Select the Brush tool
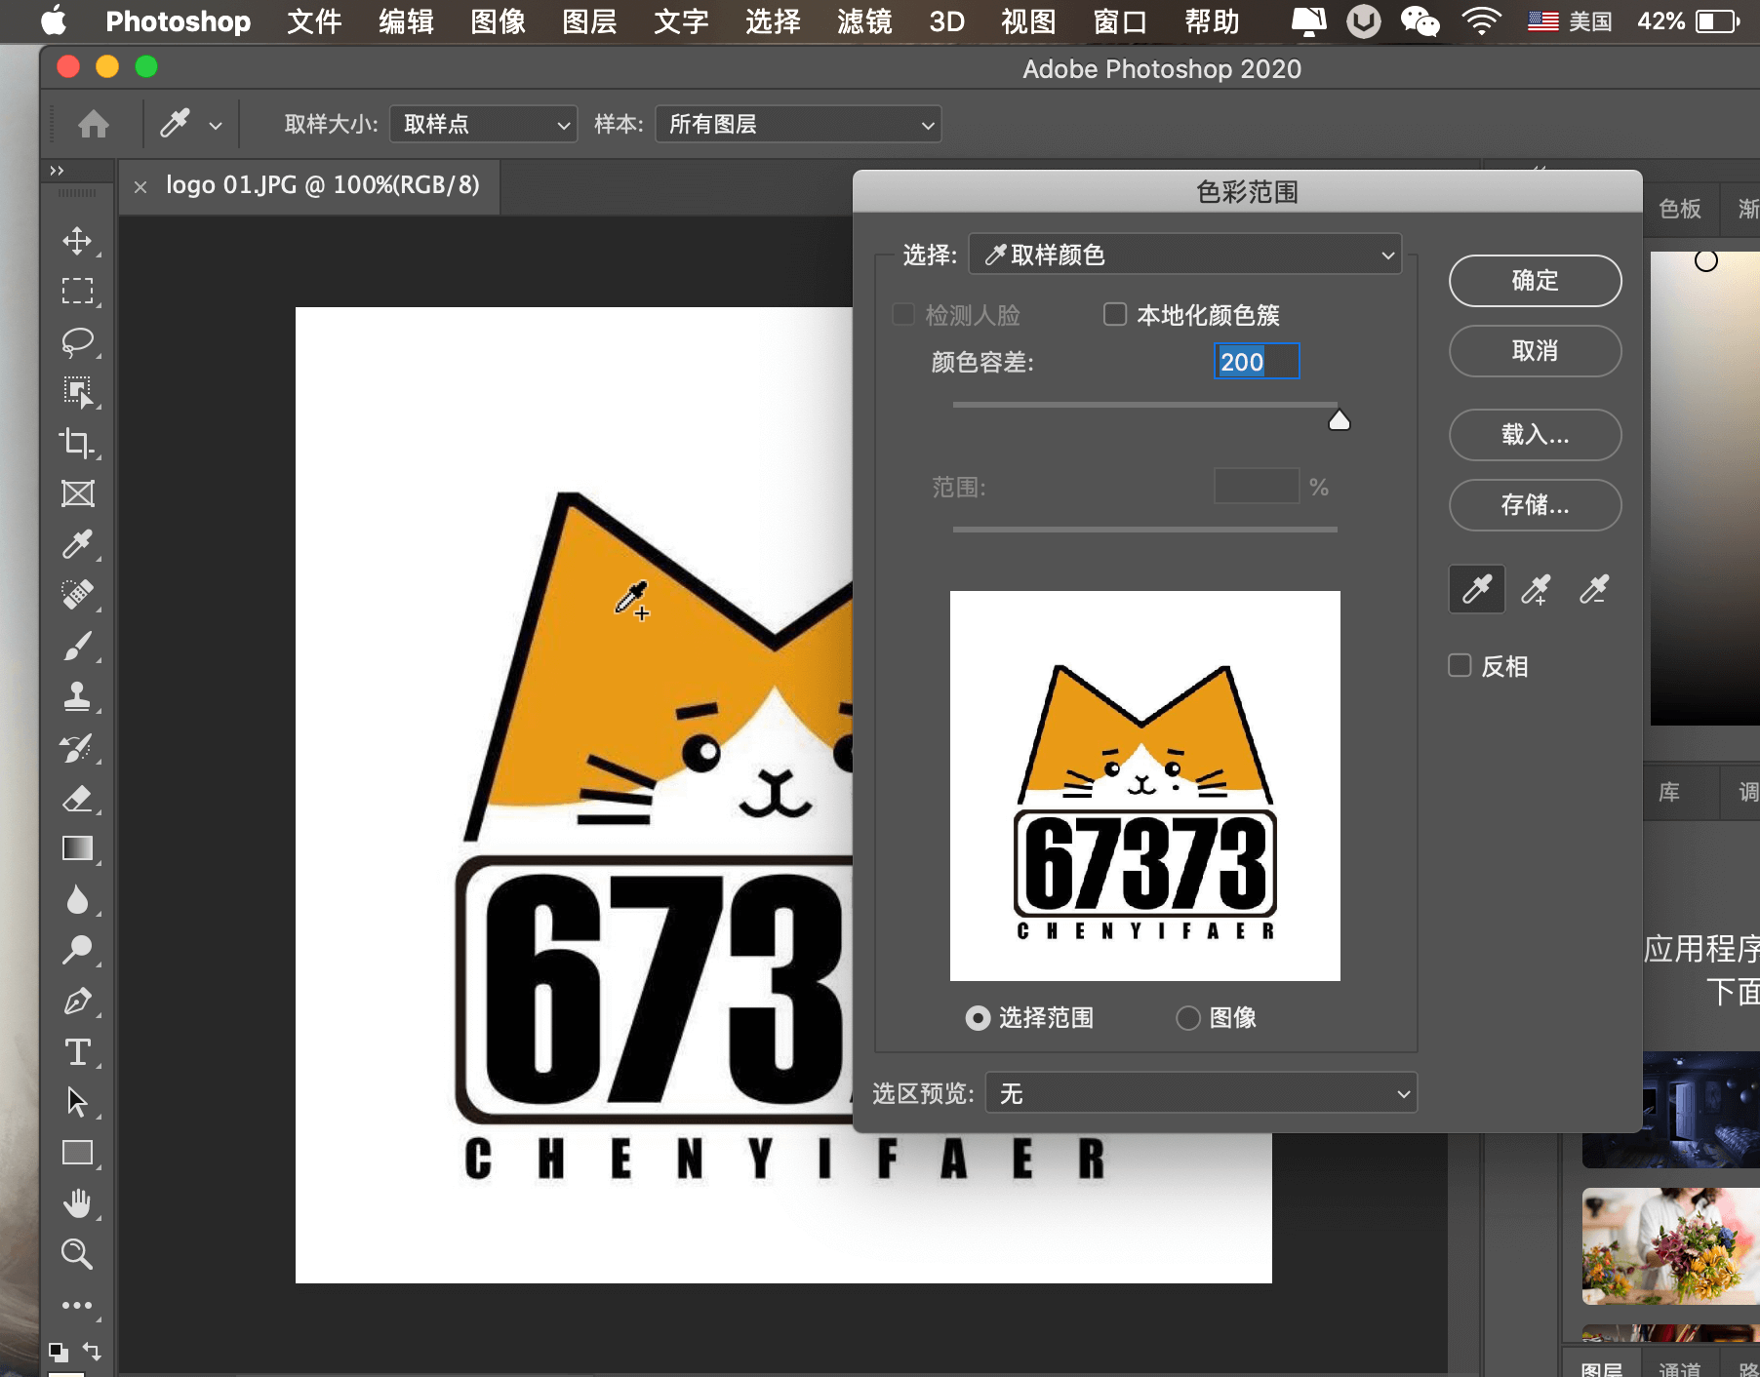 (77, 646)
